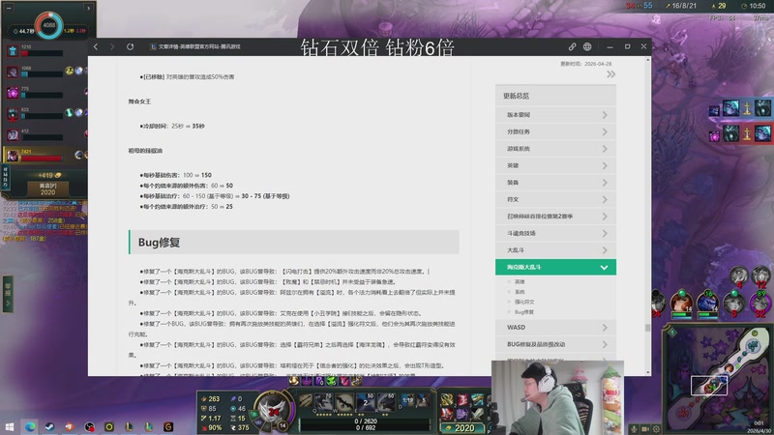This screenshot has height=435, width=774.
Task: Click the 更新总览 sidebar header
Action: tap(555, 96)
